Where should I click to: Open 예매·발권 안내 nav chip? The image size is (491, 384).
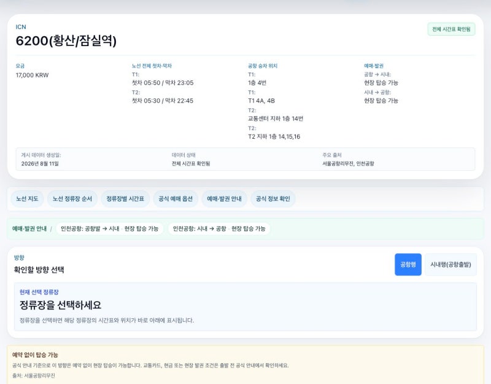pos(224,198)
